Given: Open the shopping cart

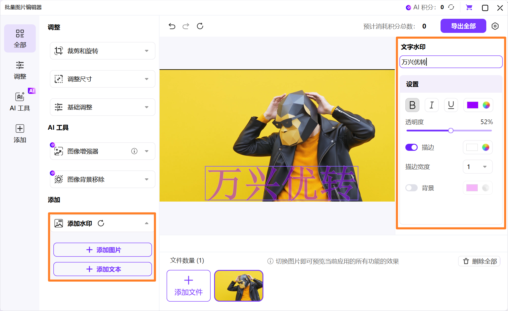Looking at the screenshot, I should click(469, 7).
